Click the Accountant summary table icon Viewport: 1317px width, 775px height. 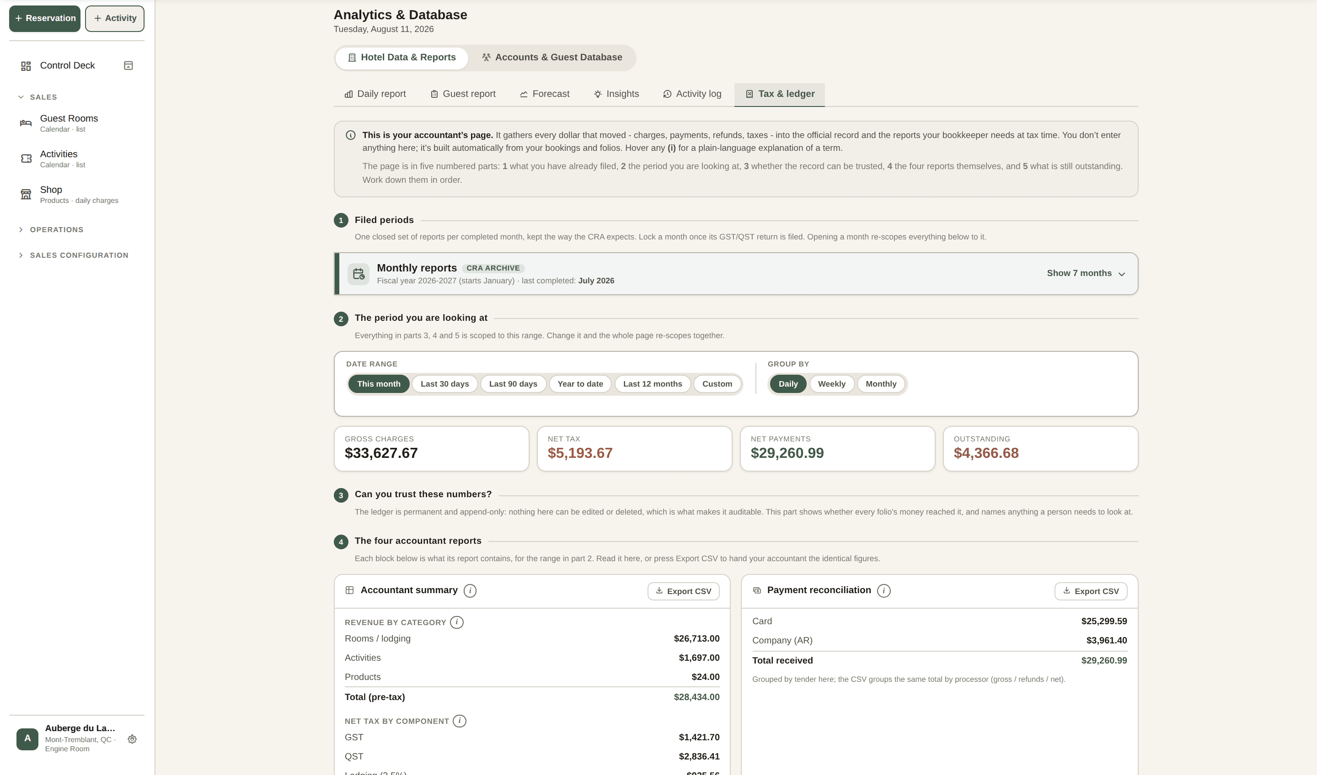click(350, 590)
